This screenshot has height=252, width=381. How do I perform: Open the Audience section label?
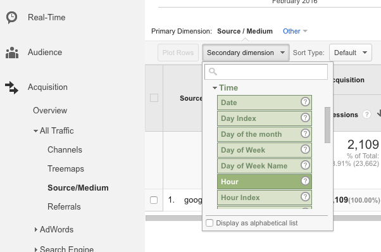coord(45,53)
